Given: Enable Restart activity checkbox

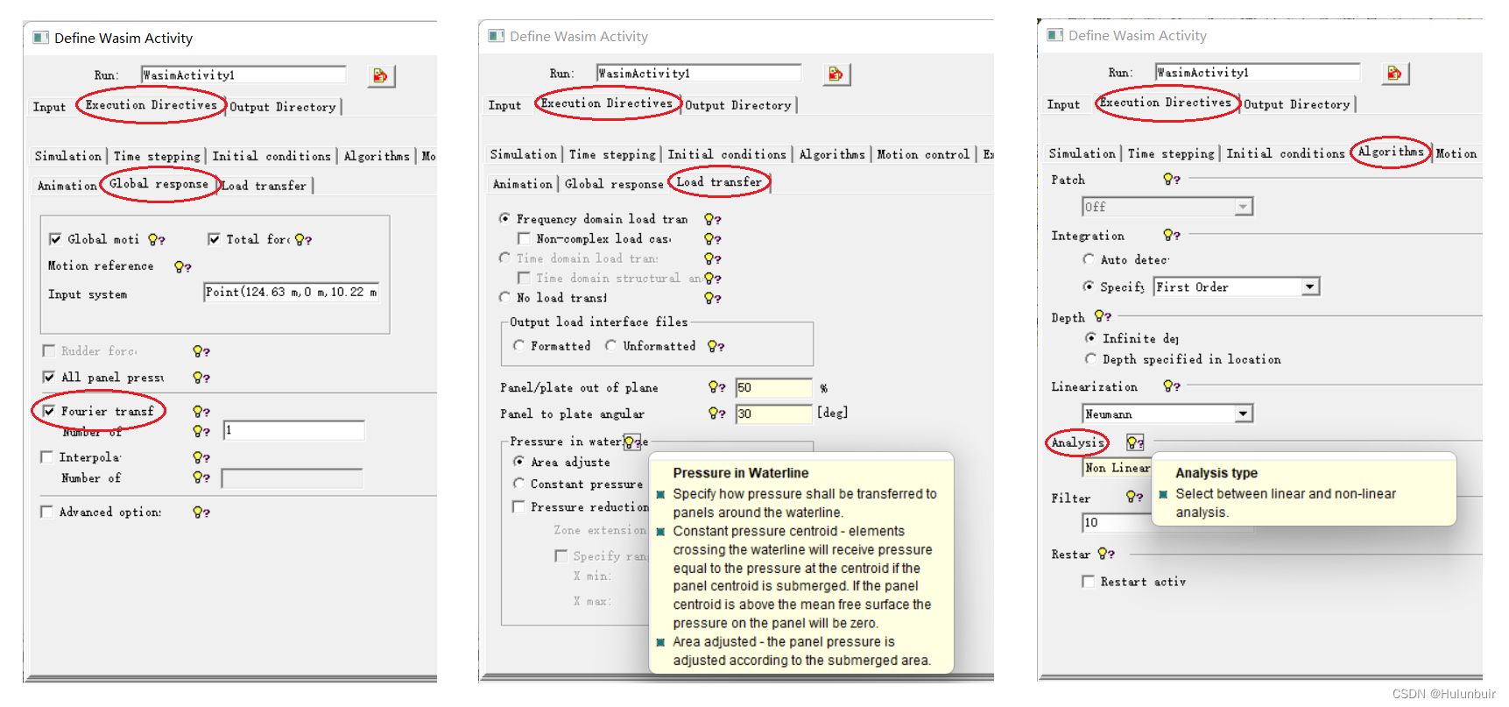Looking at the screenshot, I should click(x=1088, y=582).
